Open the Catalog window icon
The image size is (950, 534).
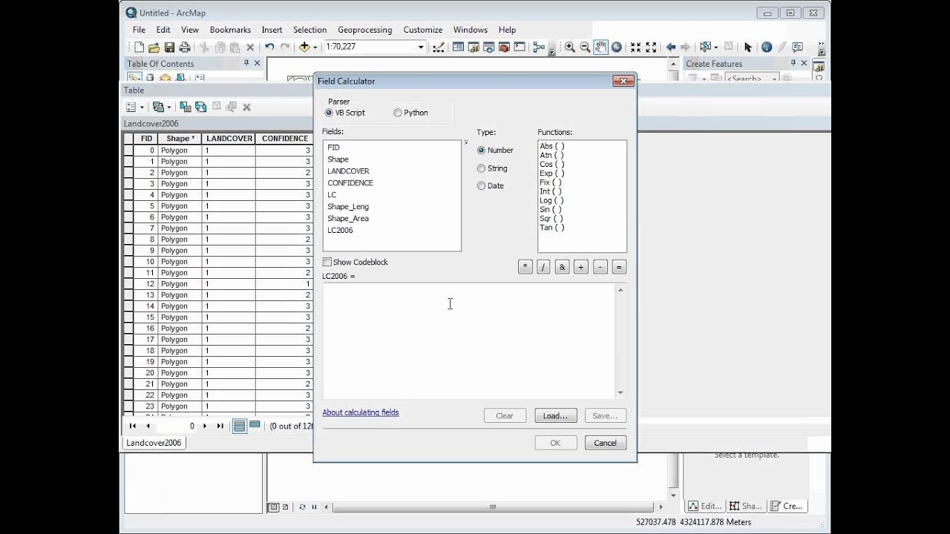click(x=474, y=47)
